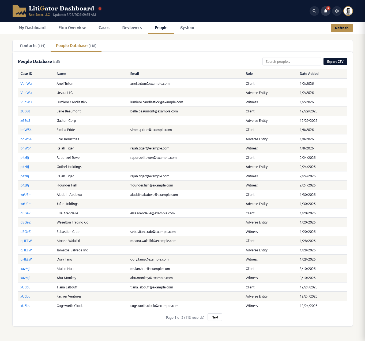365x341 pixels.
Task: Click the LitiGator alligator logo
Action: coord(19,11)
